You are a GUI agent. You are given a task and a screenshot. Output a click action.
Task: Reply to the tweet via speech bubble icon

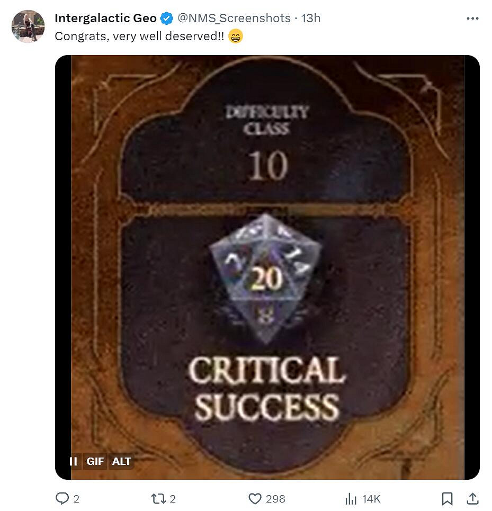click(62, 499)
